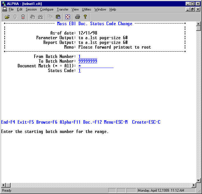Click the Paste clipboard toolbar icon
The image size is (202, 194).
click(x=58, y=17)
